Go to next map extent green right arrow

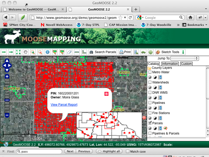tap(11, 52)
